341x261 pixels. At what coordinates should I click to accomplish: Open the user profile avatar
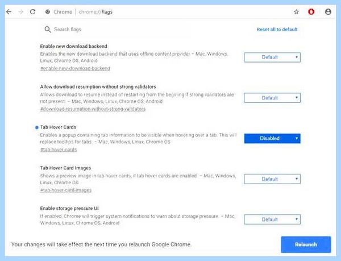(328, 12)
